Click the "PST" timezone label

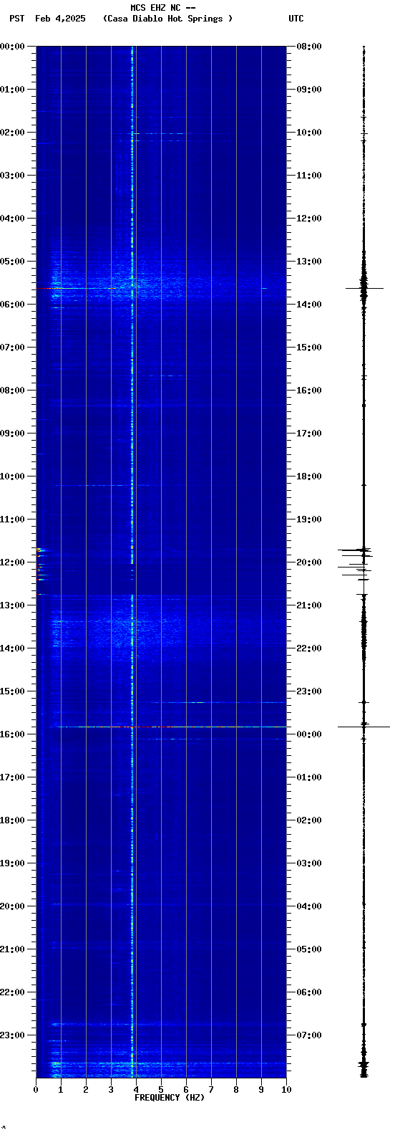click(x=17, y=19)
